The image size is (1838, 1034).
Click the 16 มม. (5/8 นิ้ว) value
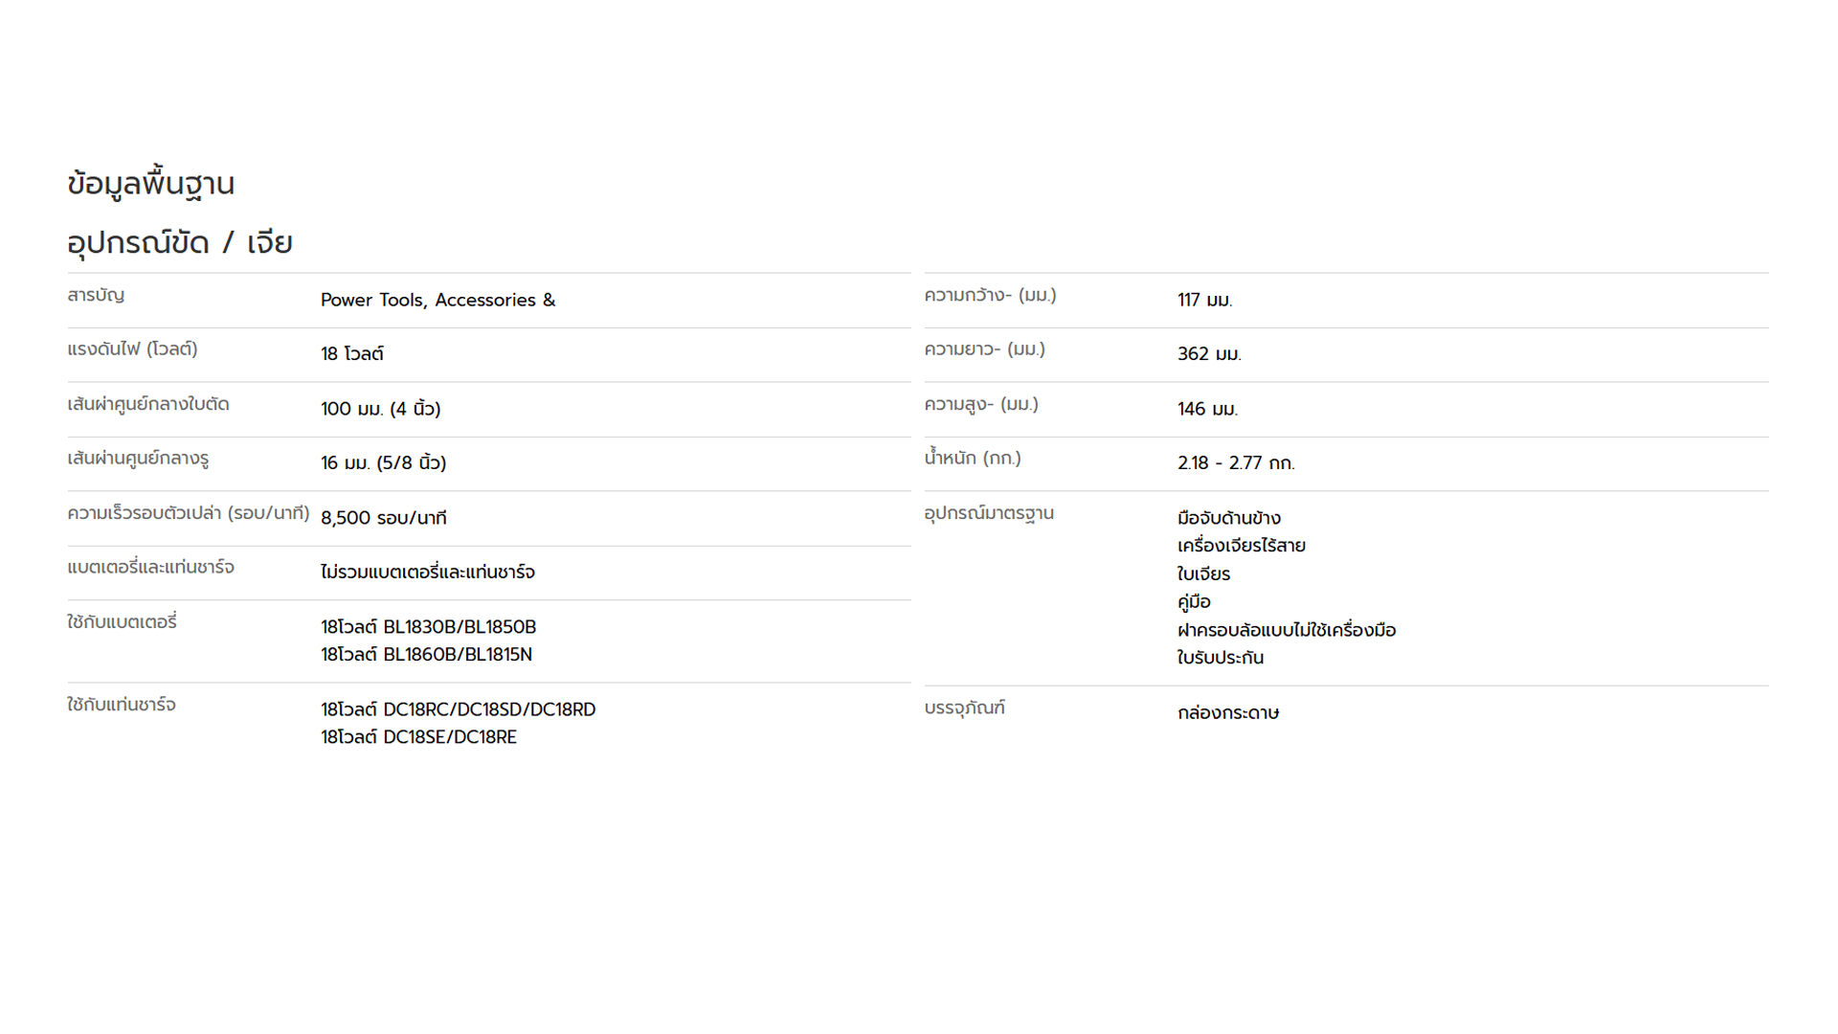pyautogui.click(x=384, y=463)
